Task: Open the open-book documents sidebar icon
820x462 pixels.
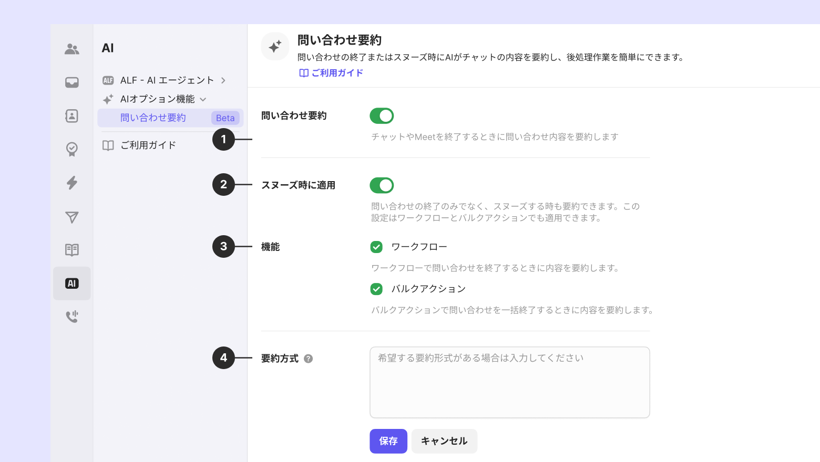Action: [x=72, y=250]
